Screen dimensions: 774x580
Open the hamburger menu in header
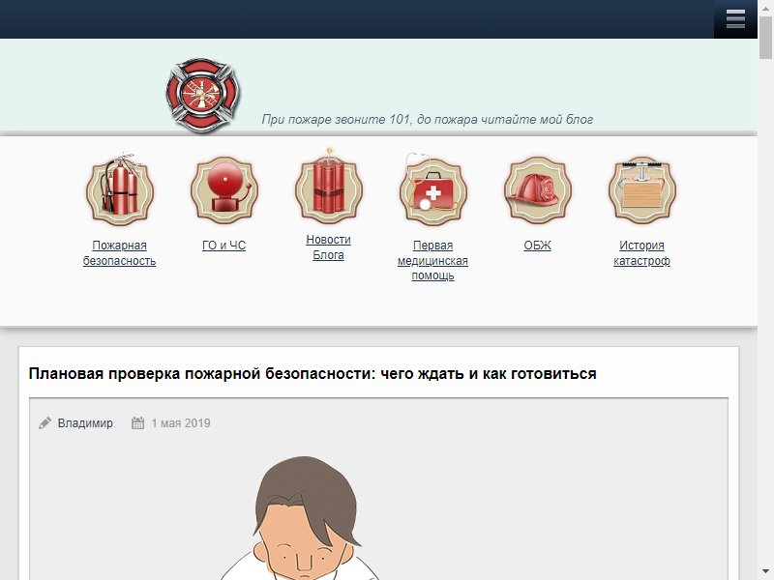click(x=735, y=18)
